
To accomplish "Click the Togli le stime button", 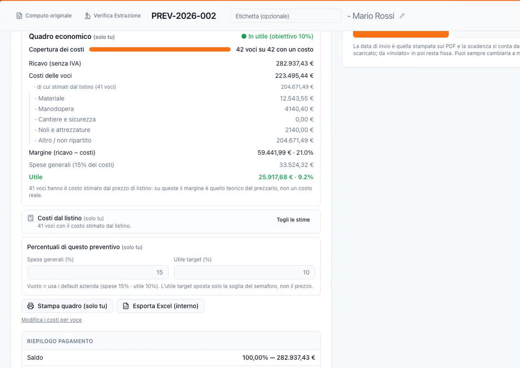I will pos(293,220).
